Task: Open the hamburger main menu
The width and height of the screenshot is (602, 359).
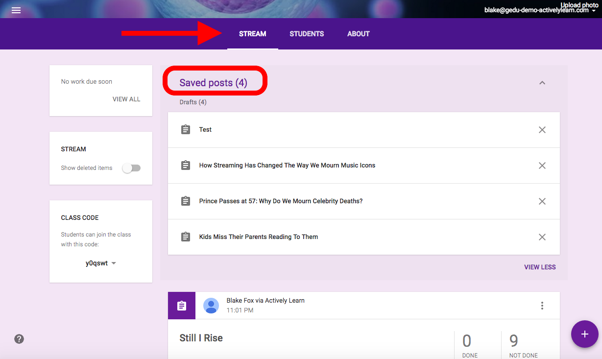Action: [16, 10]
